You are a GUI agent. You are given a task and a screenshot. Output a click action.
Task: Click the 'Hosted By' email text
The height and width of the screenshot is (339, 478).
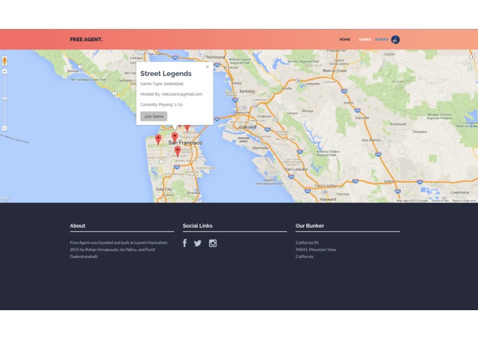point(171,94)
